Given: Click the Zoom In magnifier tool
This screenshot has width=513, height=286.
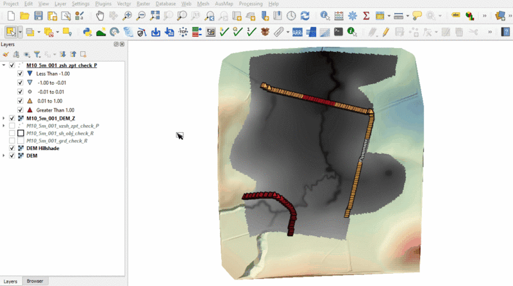Looking at the screenshot, I should pos(128,15).
